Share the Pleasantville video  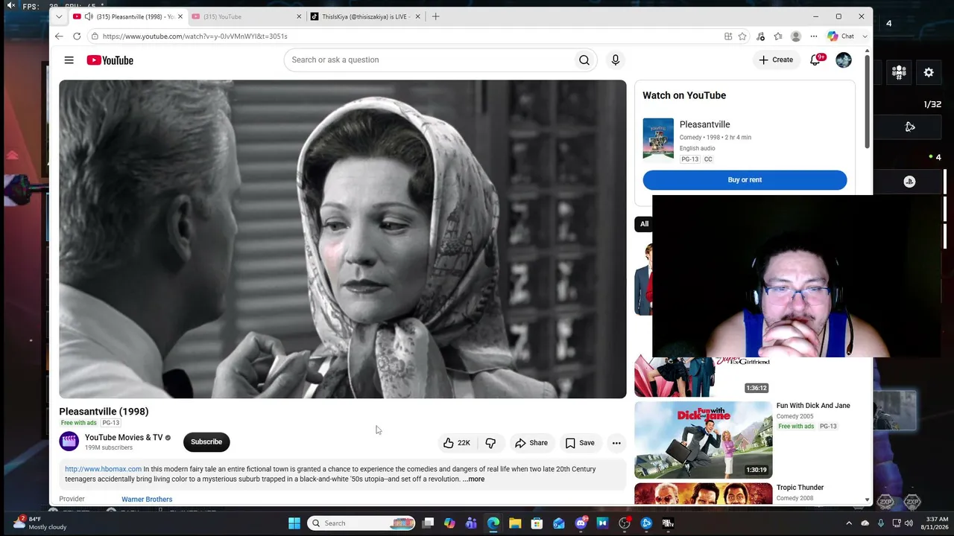531,443
